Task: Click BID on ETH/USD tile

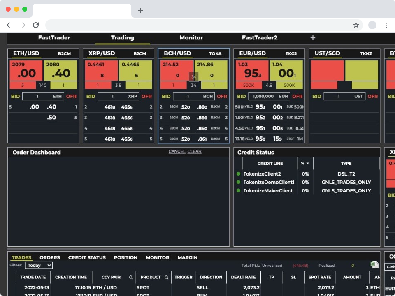Action: tap(15, 96)
